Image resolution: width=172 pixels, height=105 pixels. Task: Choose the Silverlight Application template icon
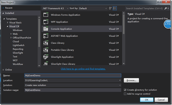[x=46, y=57]
